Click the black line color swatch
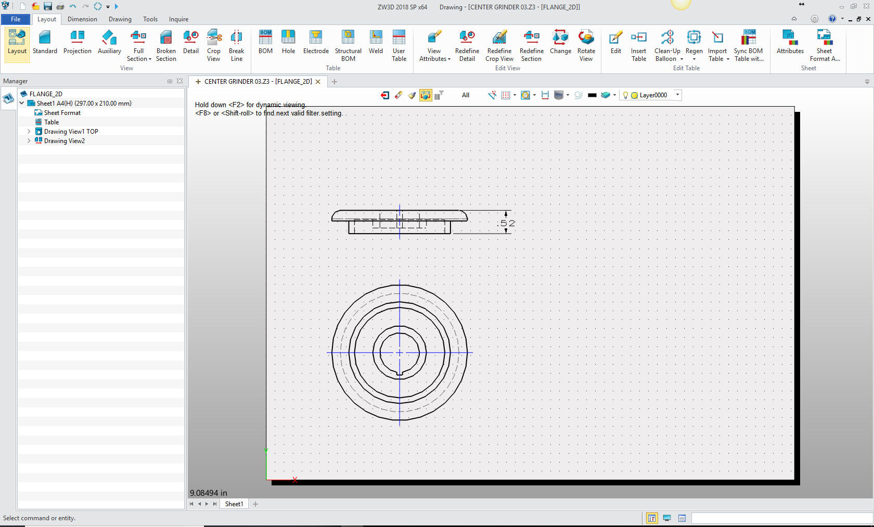 pyautogui.click(x=592, y=95)
